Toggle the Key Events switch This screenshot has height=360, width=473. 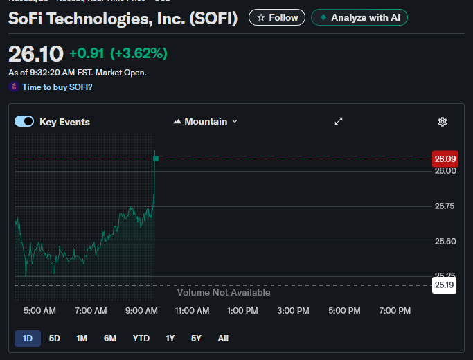click(24, 121)
